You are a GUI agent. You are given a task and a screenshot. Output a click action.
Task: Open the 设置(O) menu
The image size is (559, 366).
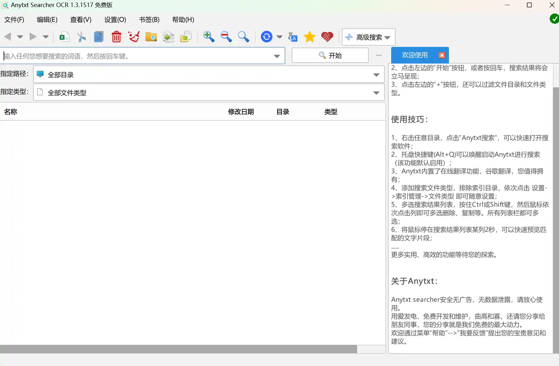click(115, 20)
